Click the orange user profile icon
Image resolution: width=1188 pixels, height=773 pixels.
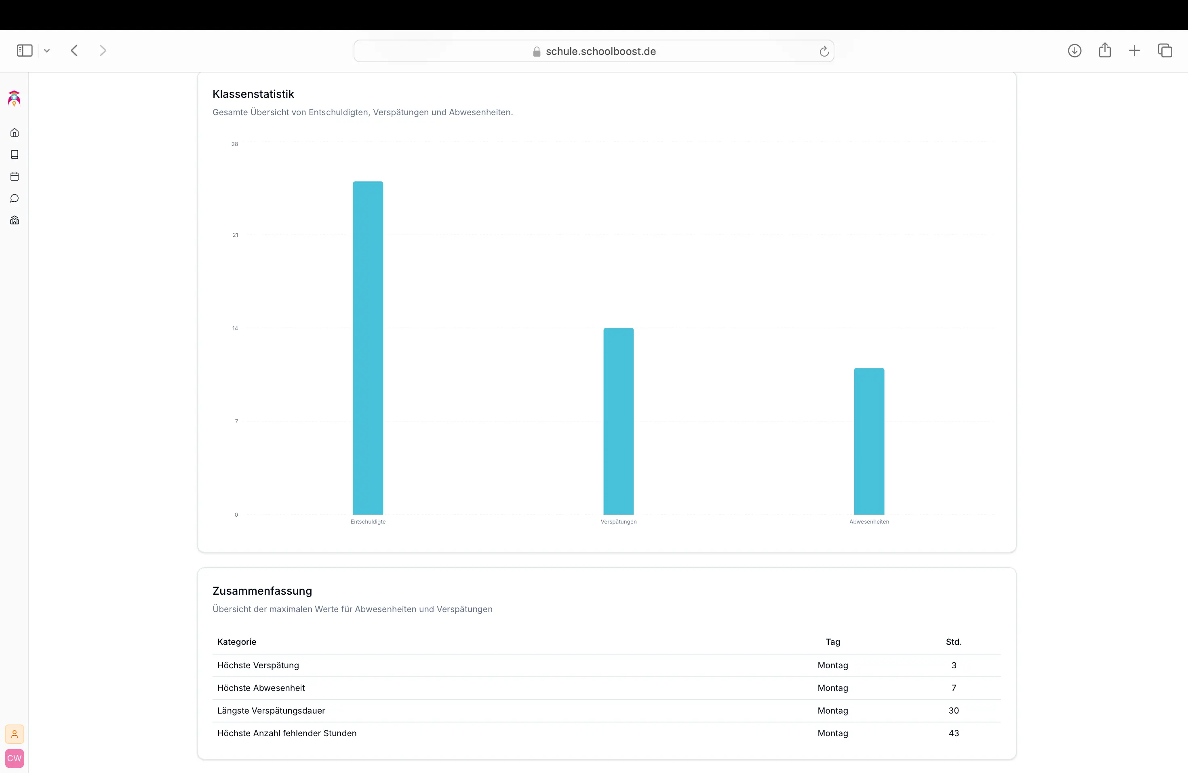pos(15,734)
